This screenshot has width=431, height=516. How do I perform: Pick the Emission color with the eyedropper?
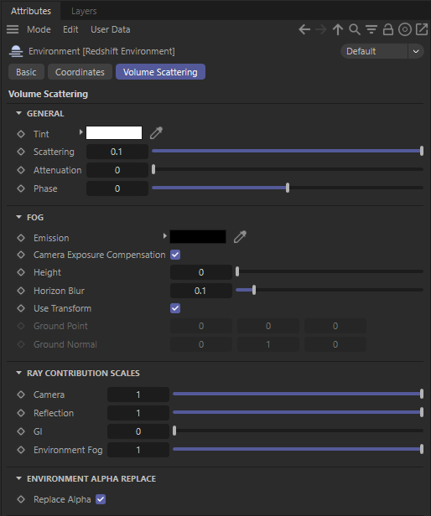coord(240,236)
